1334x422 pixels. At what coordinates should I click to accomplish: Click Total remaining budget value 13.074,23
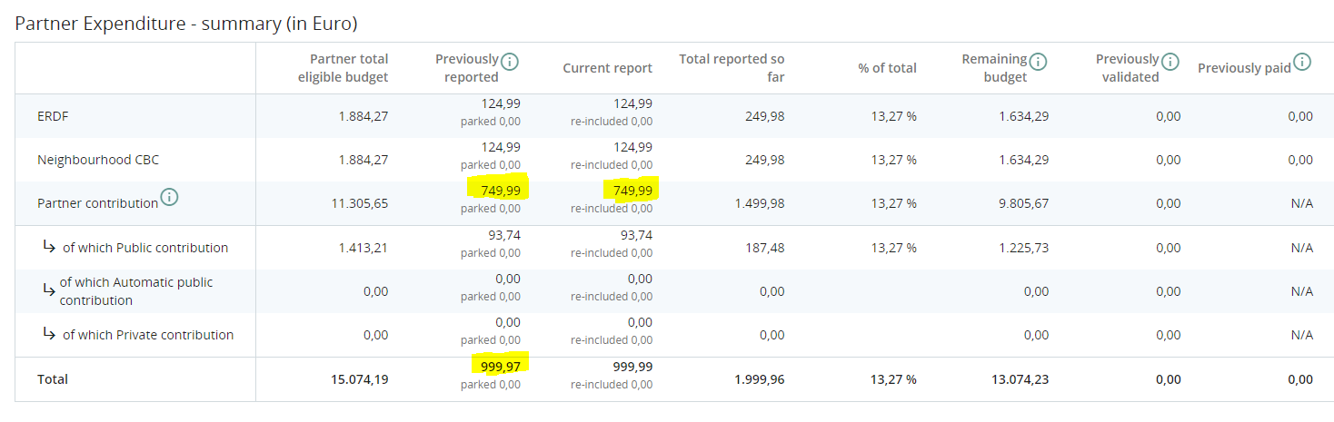tap(1020, 379)
